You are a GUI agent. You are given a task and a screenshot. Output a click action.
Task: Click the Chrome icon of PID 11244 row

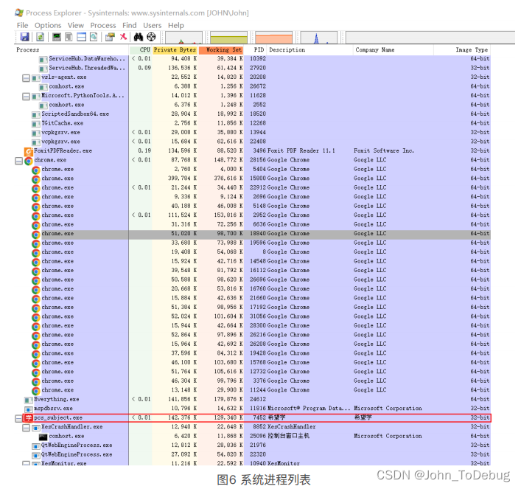[36, 391]
